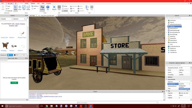
Task: Click terrain Smooth tool
Action: click(x=81, y=11)
